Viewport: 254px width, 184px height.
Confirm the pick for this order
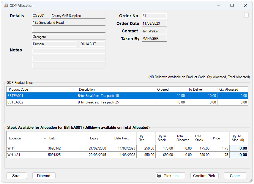click(x=204, y=175)
